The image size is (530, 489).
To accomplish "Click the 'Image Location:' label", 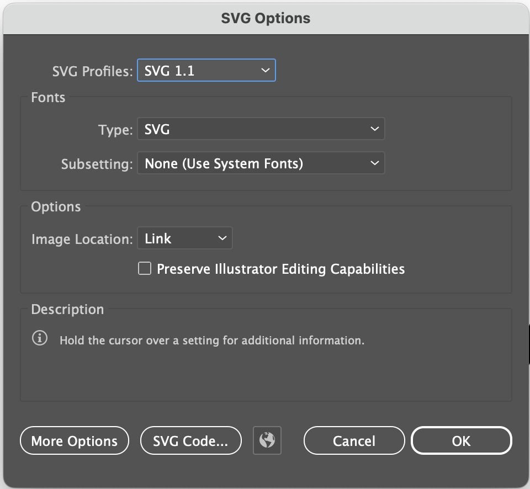I will click(82, 240).
